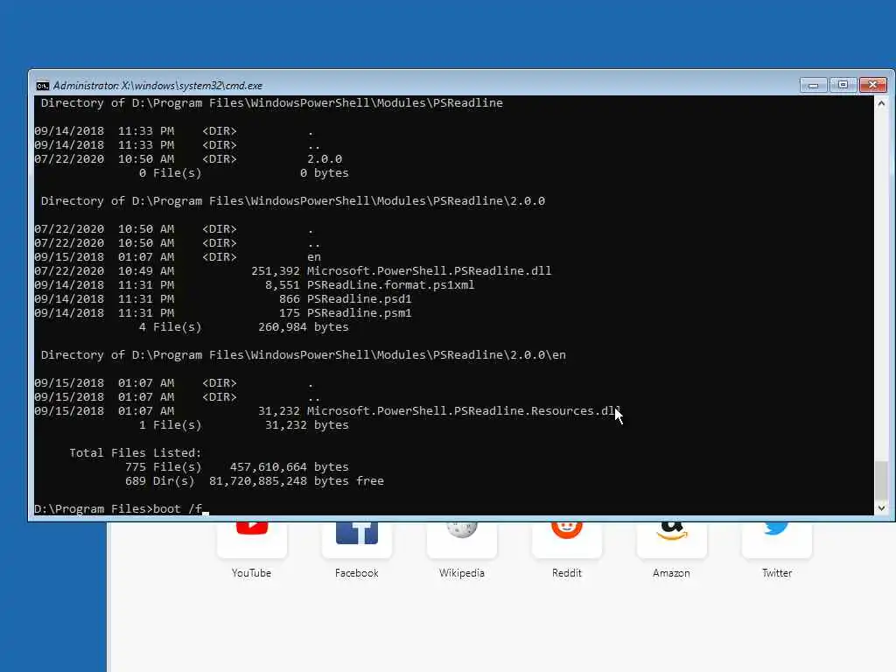Click the cmd.exe icon in title bar
Screen dimensions: 896x672
pos(42,86)
